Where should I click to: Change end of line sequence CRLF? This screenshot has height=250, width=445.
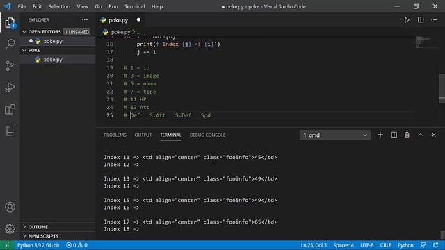pos(385,245)
